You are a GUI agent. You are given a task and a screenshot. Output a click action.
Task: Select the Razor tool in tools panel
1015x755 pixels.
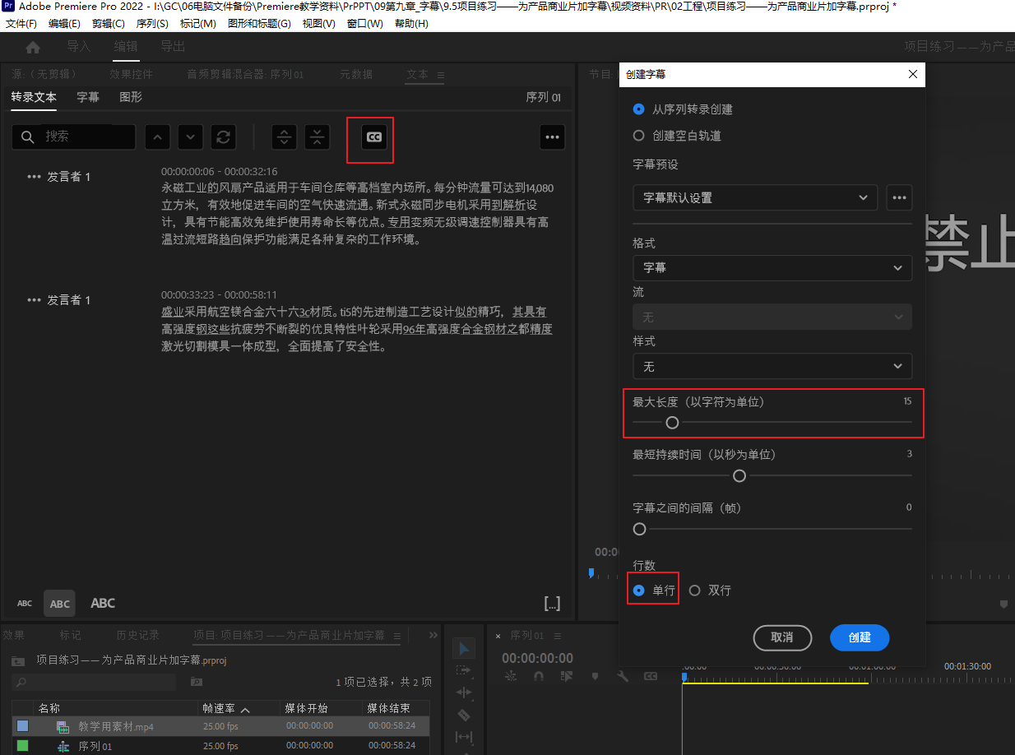coord(464,715)
